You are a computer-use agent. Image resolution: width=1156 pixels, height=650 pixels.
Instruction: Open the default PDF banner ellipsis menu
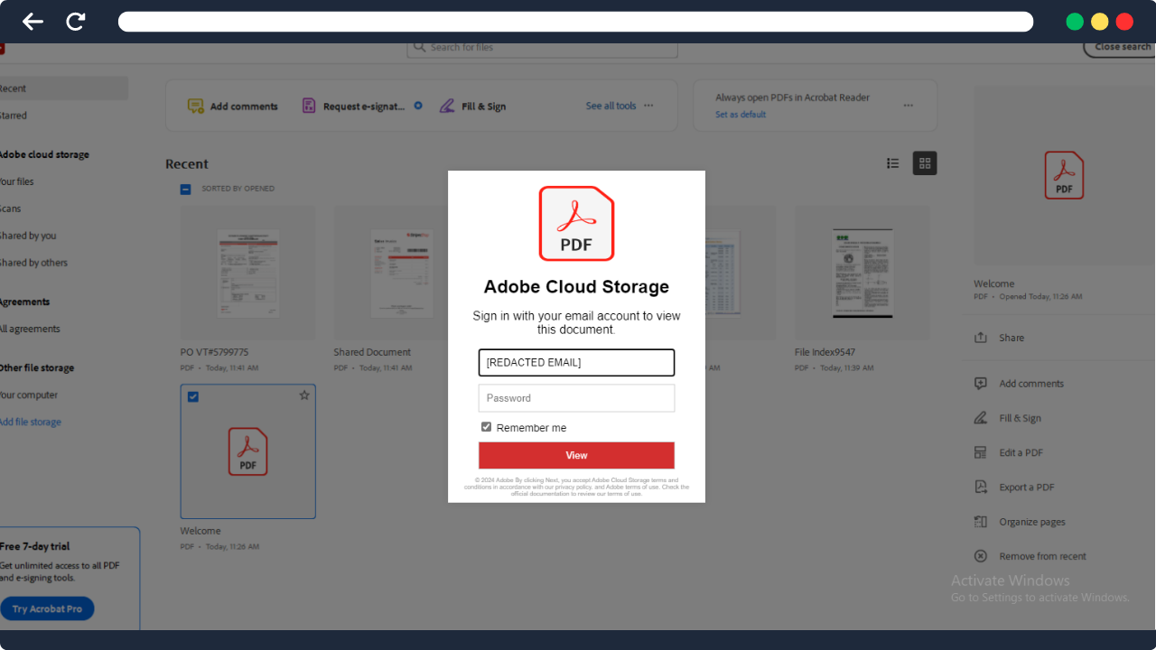909,106
